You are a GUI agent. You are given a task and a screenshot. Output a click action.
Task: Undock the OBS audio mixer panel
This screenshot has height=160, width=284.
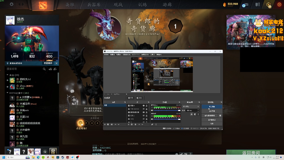(179, 102)
